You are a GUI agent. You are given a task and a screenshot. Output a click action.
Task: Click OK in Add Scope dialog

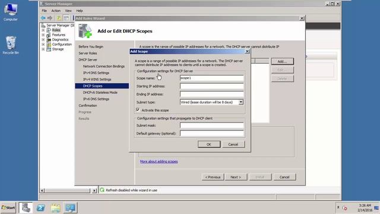coord(209,144)
